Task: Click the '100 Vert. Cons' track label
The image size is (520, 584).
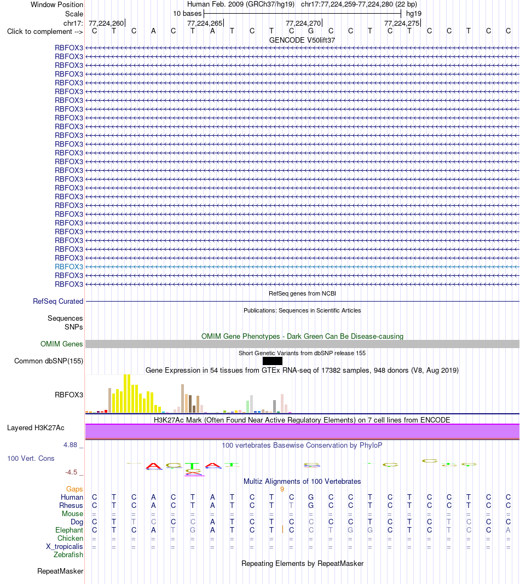Action: click(x=31, y=459)
